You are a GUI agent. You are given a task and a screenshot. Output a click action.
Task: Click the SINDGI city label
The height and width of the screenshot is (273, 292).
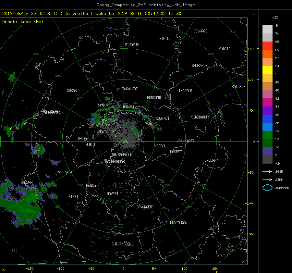(165, 39)
